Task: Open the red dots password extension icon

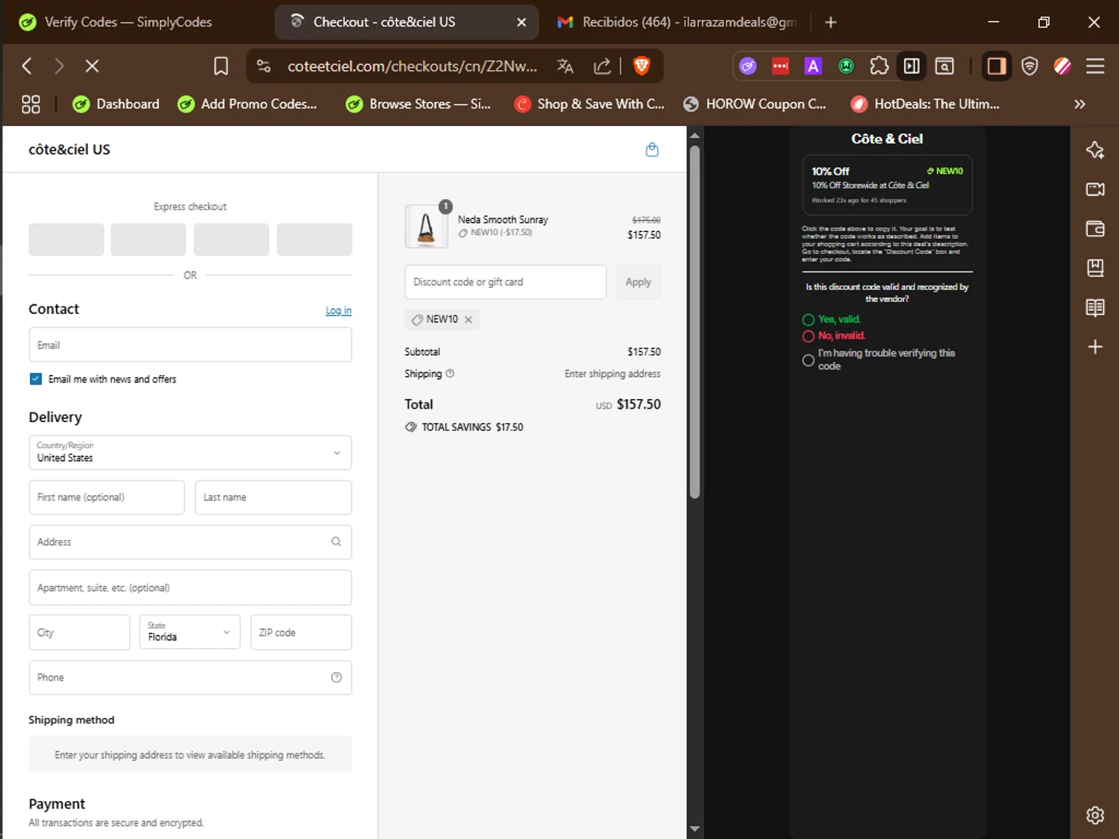Action: 780,66
